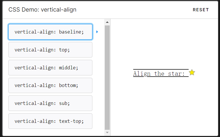This screenshot has height=137, width=220.
Task: Choose the vertical-align: top option
Action: click(x=50, y=50)
